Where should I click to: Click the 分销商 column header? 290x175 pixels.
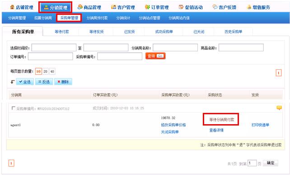click(16, 95)
